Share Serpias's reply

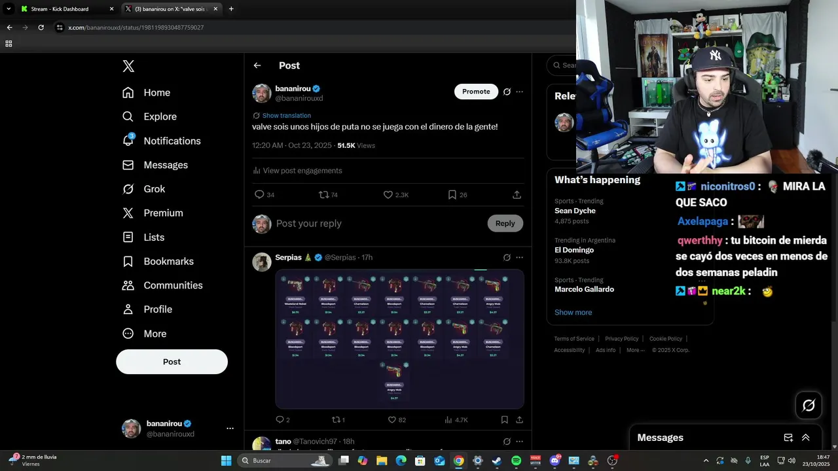pyautogui.click(x=519, y=420)
